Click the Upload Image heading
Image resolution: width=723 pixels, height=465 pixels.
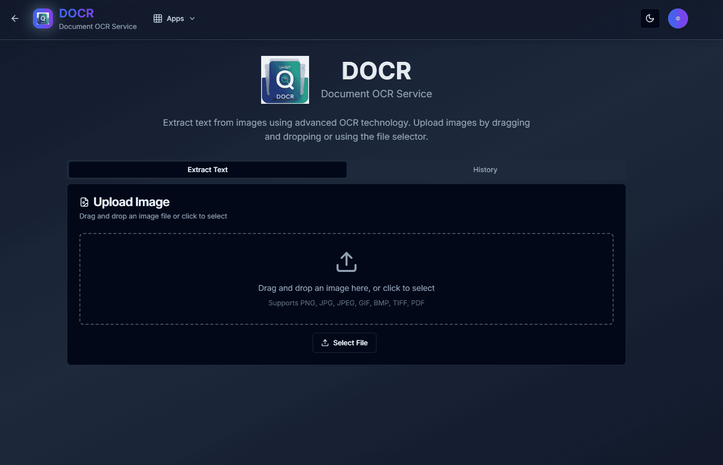coord(131,202)
